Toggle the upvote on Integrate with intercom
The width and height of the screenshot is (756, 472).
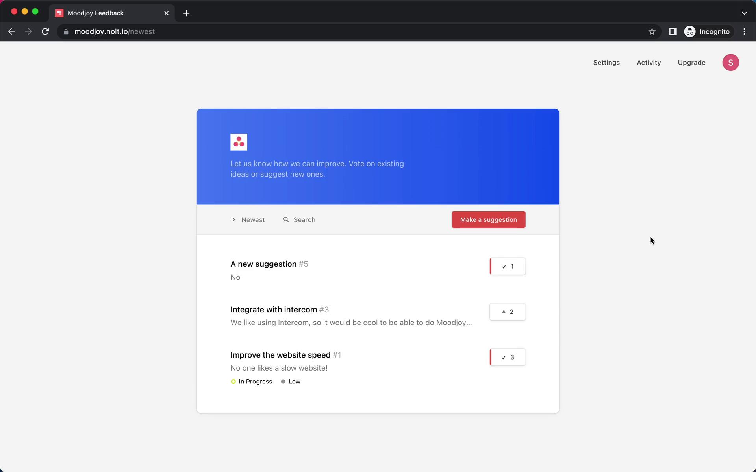[507, 311]
